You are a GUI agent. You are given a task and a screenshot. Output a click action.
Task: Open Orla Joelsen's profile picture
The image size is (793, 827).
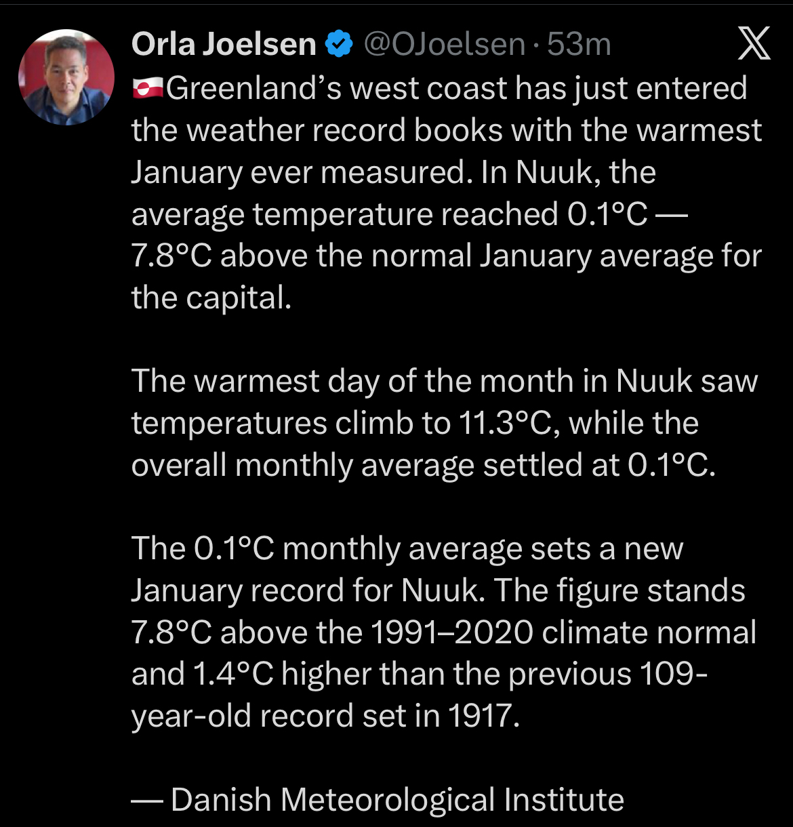coord(66,77)
